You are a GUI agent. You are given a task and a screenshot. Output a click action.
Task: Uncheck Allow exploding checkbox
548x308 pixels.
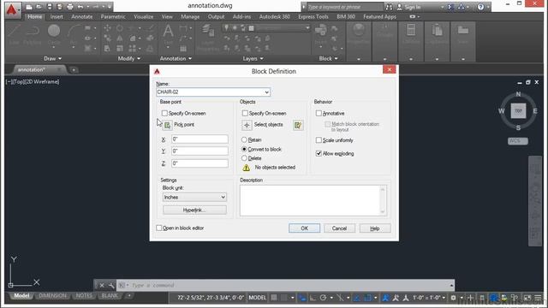(x=319, y=153)
